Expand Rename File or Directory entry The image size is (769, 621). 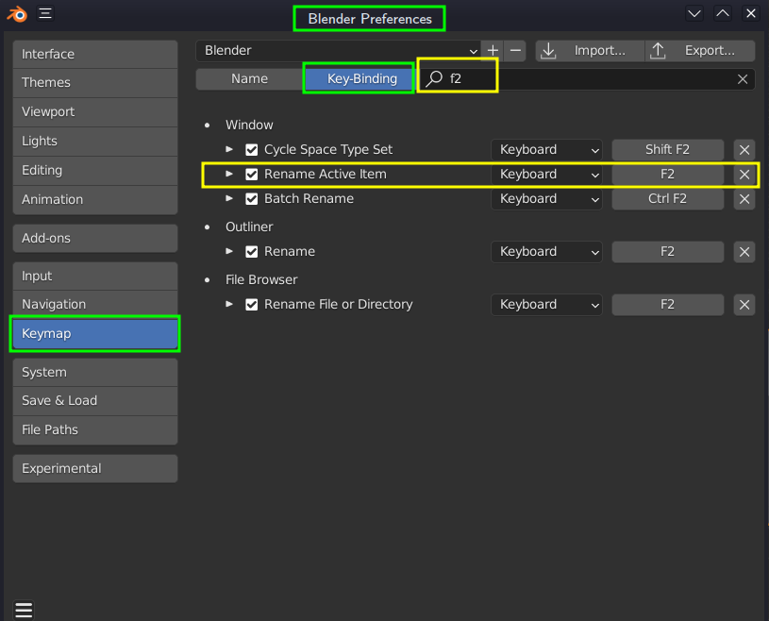click(x=229, y=304)
